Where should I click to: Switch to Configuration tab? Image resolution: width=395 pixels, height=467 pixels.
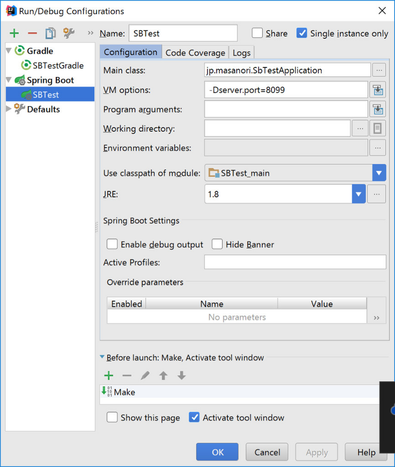point(131,52)
